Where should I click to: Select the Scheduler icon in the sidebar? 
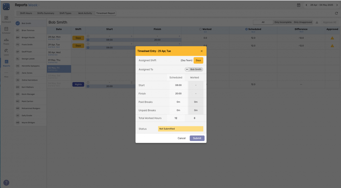[6, 30]
